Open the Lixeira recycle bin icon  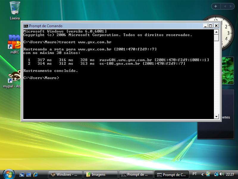tap(15, 8)
